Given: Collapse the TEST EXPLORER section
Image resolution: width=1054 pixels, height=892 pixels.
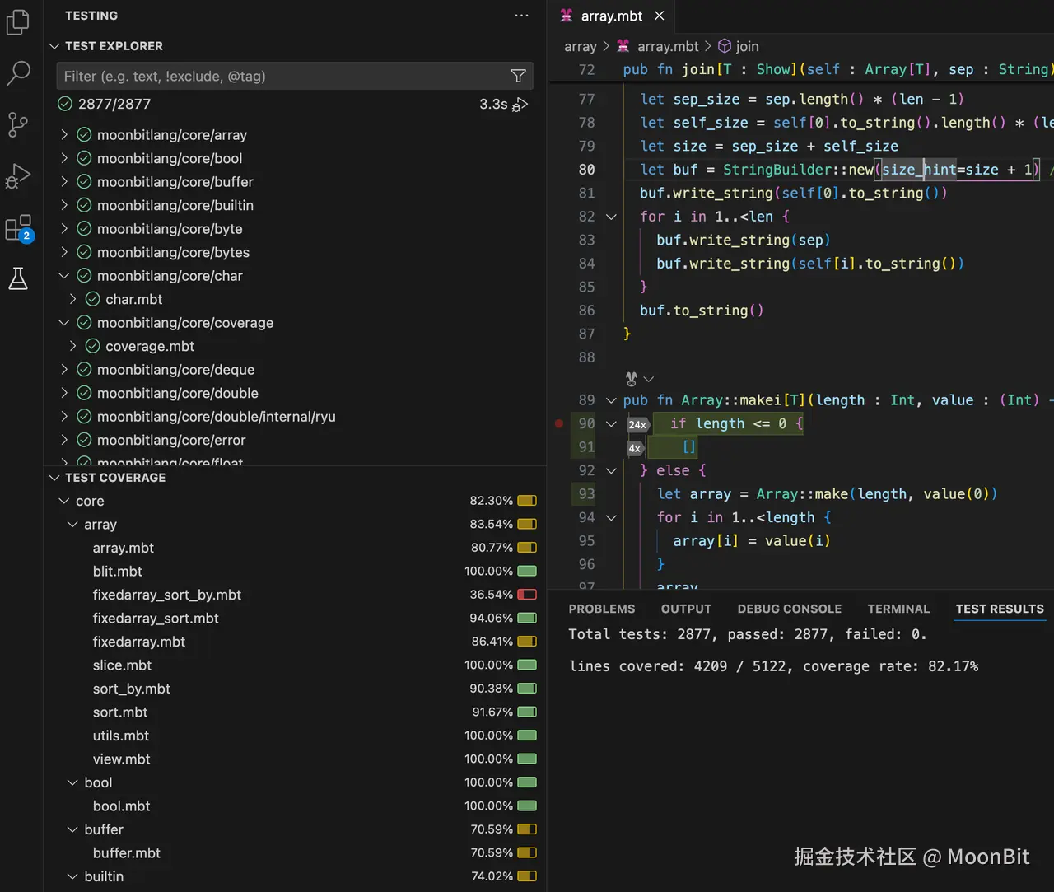Looking at the screenshot, I should tap(55, 46).
